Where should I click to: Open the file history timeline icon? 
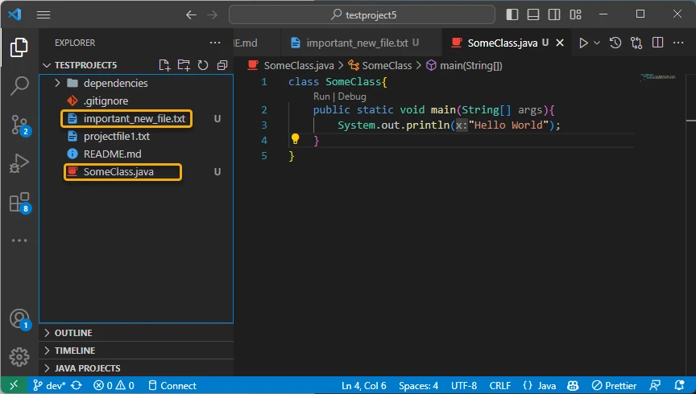(x=615, y=43)
